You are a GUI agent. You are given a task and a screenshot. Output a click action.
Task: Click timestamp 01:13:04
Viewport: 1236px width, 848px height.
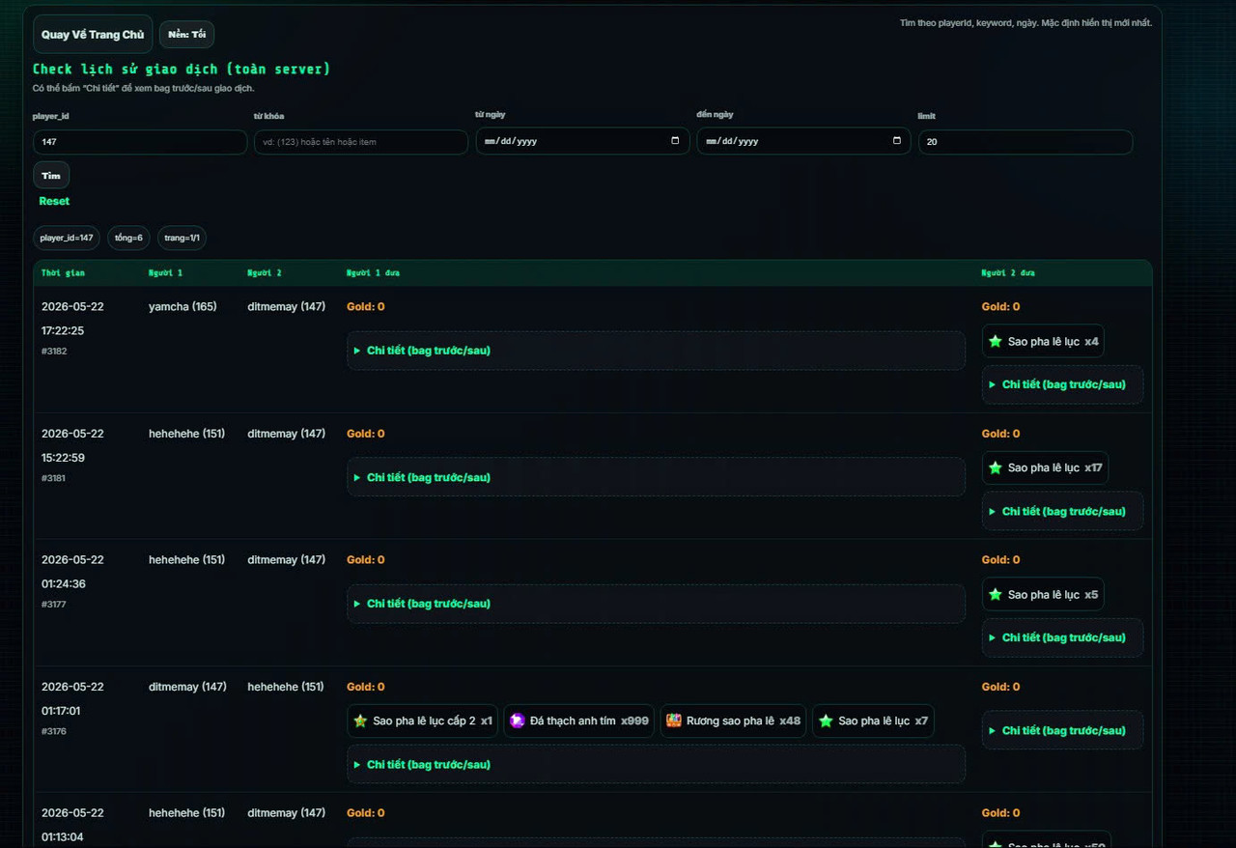[63, 837]
